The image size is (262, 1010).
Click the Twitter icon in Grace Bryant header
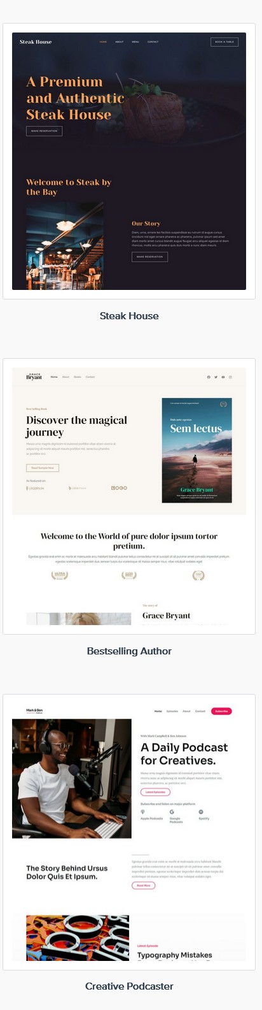[216, 377]
